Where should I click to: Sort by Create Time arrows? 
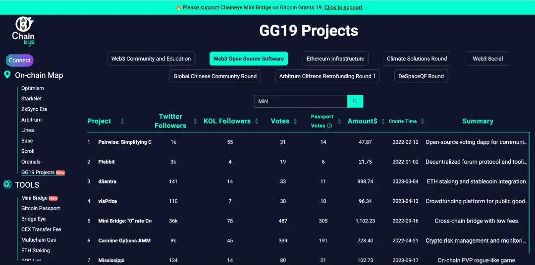[422, 121]
